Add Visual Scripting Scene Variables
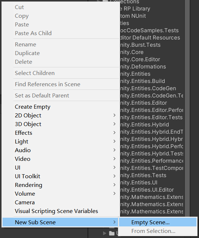 (x=56, y=211)
